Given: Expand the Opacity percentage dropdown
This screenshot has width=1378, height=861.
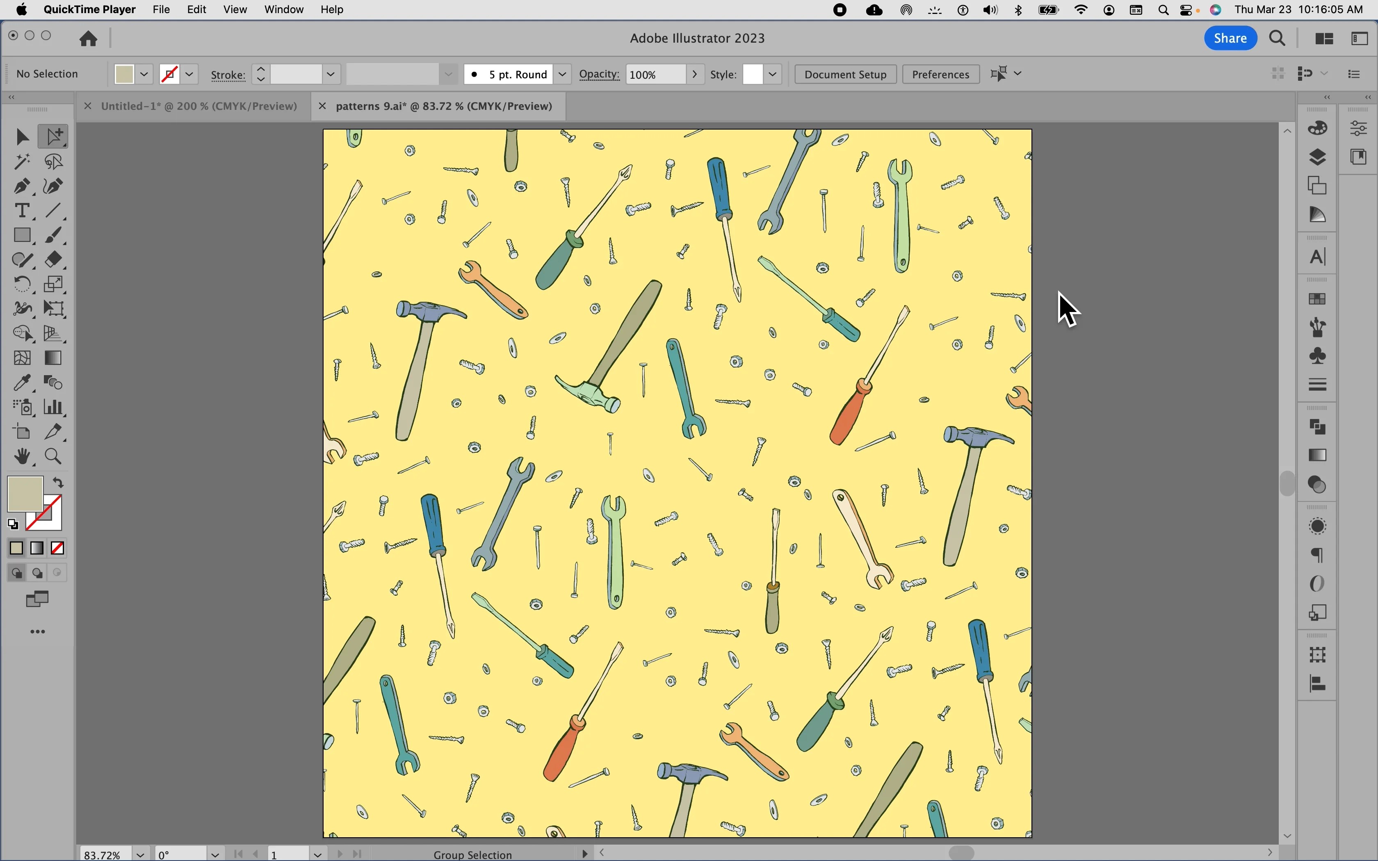Looking at the screenshot, I should coord(694,73).
